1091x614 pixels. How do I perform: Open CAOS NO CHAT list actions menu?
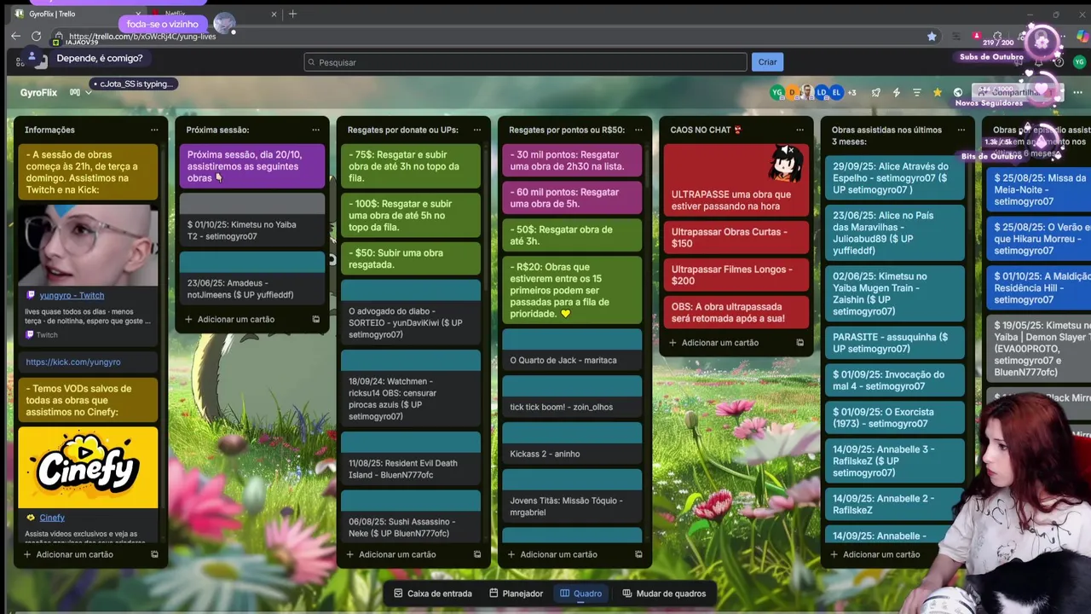[x=799, y=130]
